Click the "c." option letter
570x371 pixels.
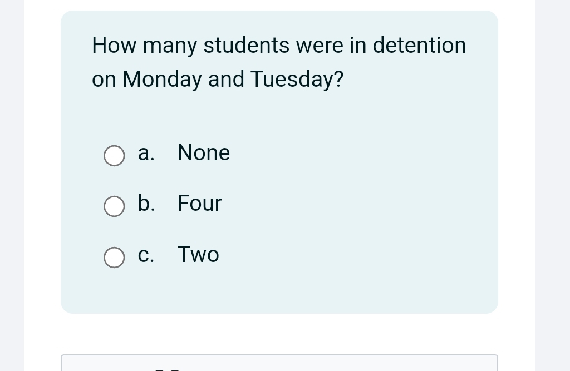(x=146, y=255)
